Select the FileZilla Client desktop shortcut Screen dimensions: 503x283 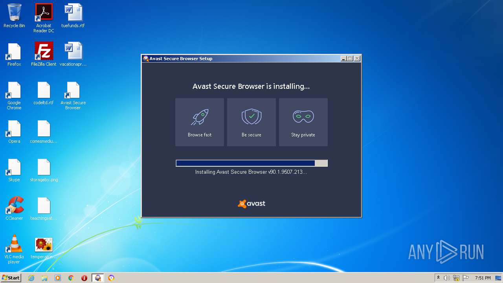[x=44, y=54]
